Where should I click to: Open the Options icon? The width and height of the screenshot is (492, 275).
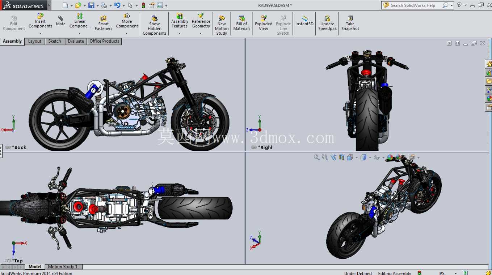(x=160, y=5)
